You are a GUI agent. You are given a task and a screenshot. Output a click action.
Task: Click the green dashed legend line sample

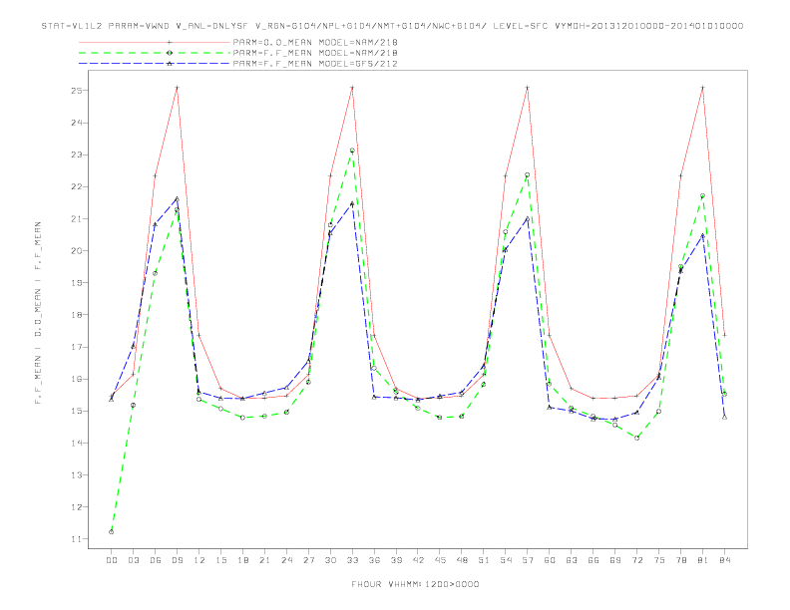tap(155, 53)
